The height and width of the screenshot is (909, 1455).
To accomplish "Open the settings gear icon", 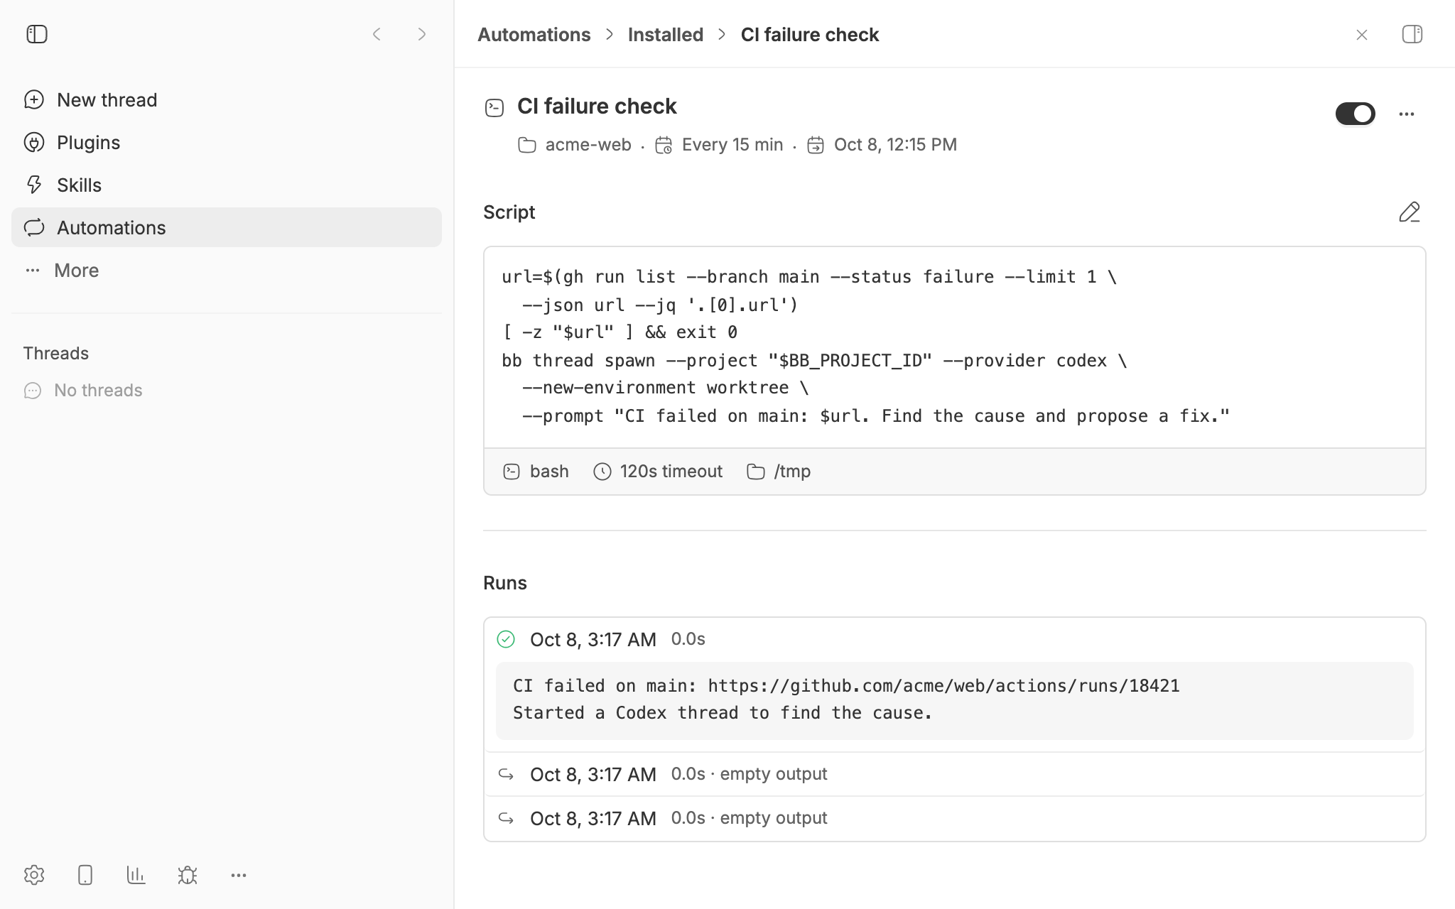I will (34, 875).
